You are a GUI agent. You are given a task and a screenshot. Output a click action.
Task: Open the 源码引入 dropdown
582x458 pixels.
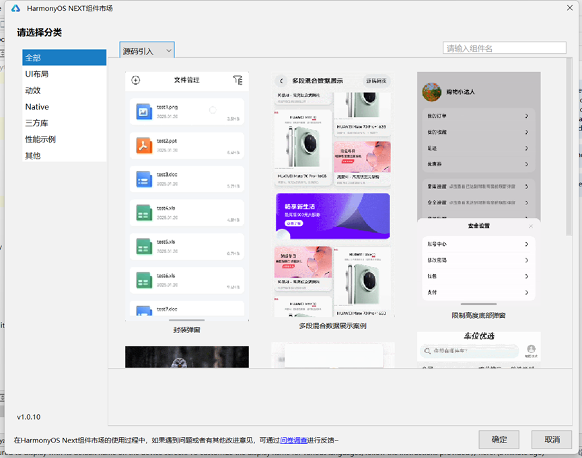147,51
